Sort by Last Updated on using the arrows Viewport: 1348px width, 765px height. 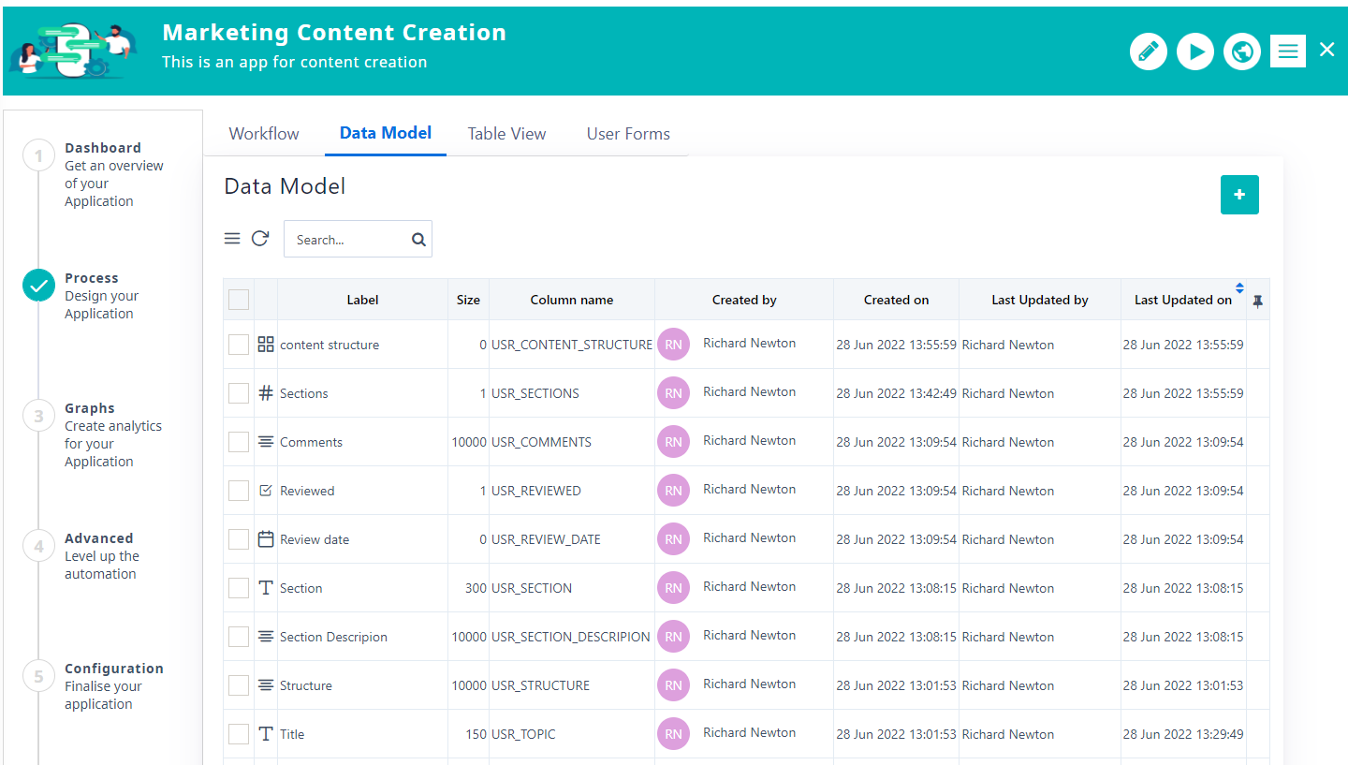(x=1239, y=290)
